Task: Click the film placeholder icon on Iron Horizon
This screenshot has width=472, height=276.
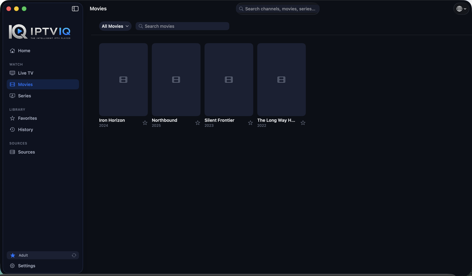Action: (123, 79)
